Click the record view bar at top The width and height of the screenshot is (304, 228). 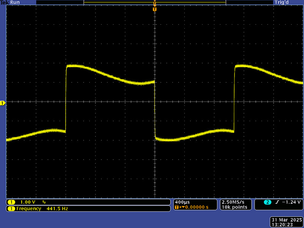155,3
